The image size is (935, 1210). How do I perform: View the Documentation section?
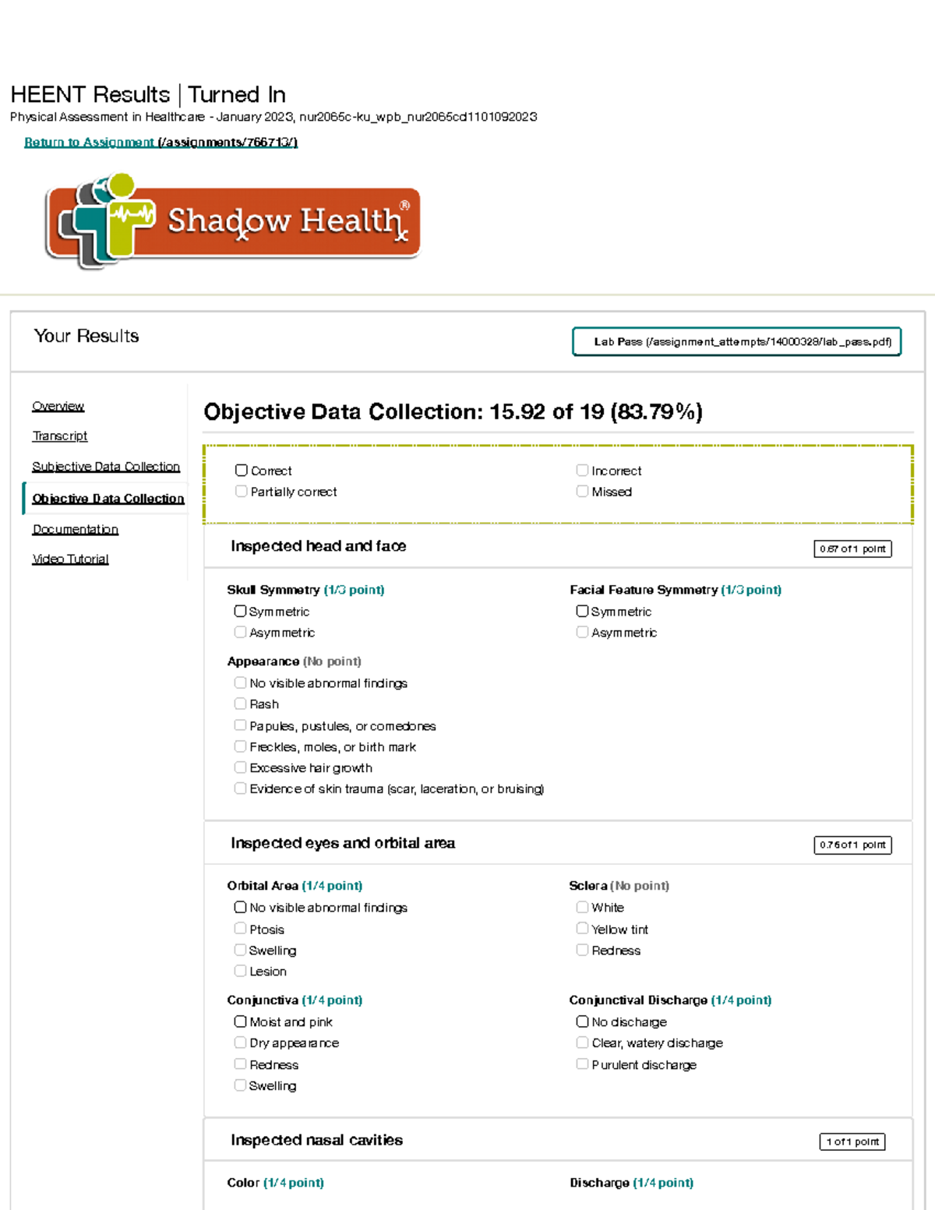75,529
